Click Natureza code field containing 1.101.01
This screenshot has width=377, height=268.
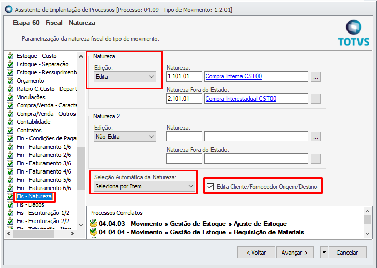click(184, 76)
